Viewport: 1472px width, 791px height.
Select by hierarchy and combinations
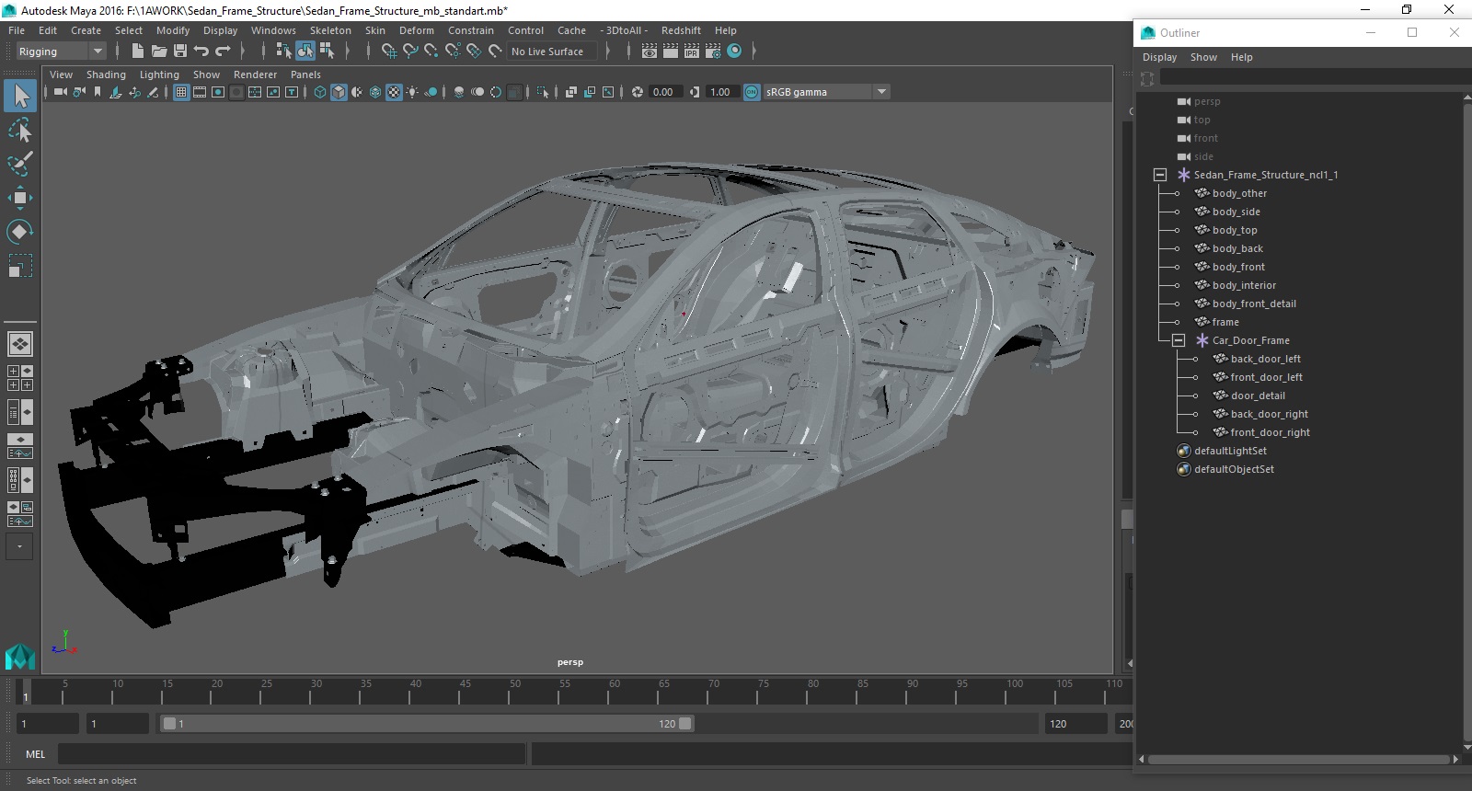(x=283, y=52)
